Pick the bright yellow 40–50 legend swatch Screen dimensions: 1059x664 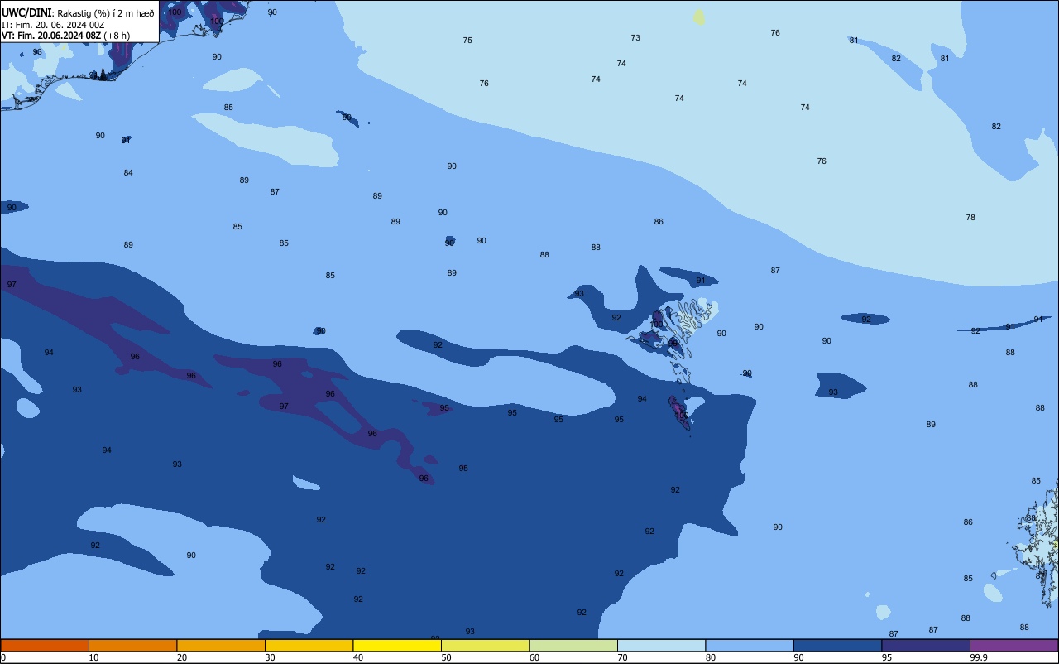point(397,645)
